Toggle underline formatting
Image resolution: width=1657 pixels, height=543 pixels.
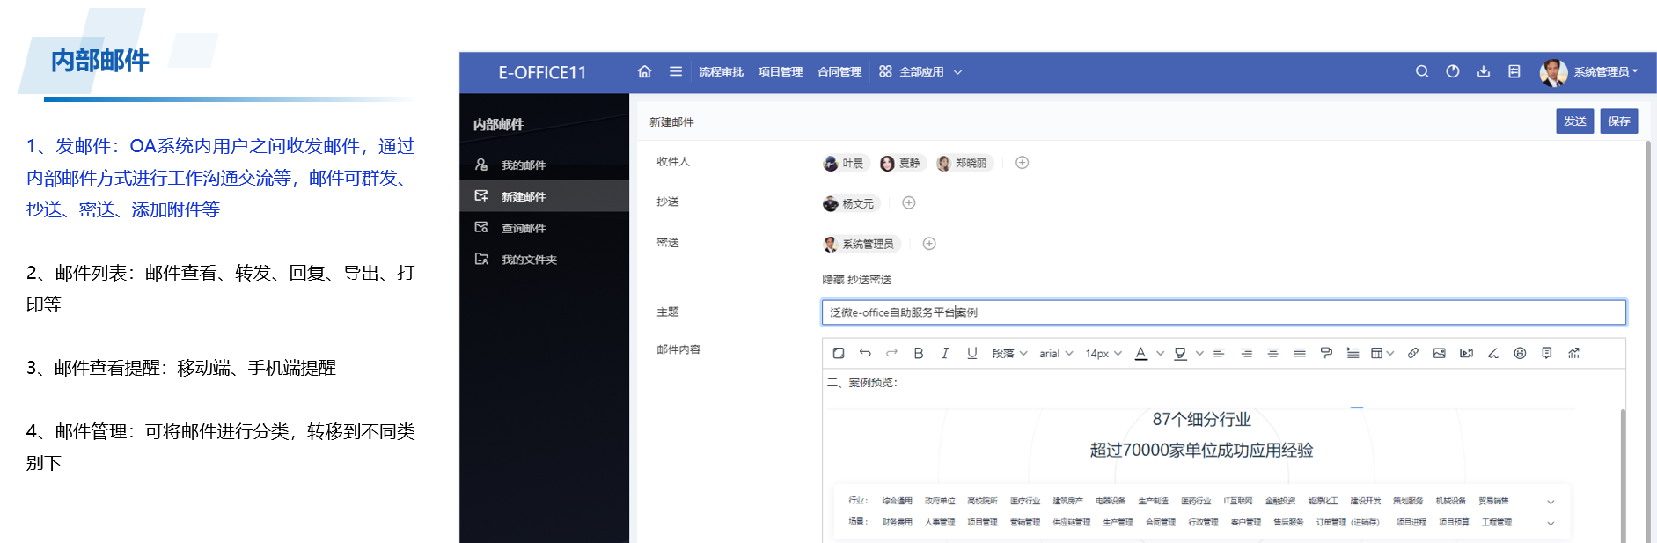pos(972,353)
